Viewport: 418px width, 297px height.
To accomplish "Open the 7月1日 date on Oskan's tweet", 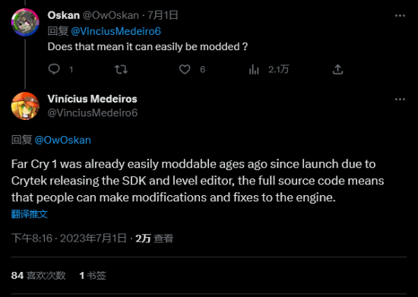I will click(163, 15).
